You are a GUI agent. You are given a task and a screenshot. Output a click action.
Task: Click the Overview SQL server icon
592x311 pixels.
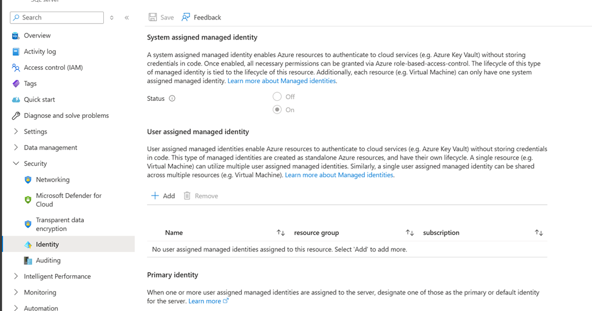click(x=15, y=35)
